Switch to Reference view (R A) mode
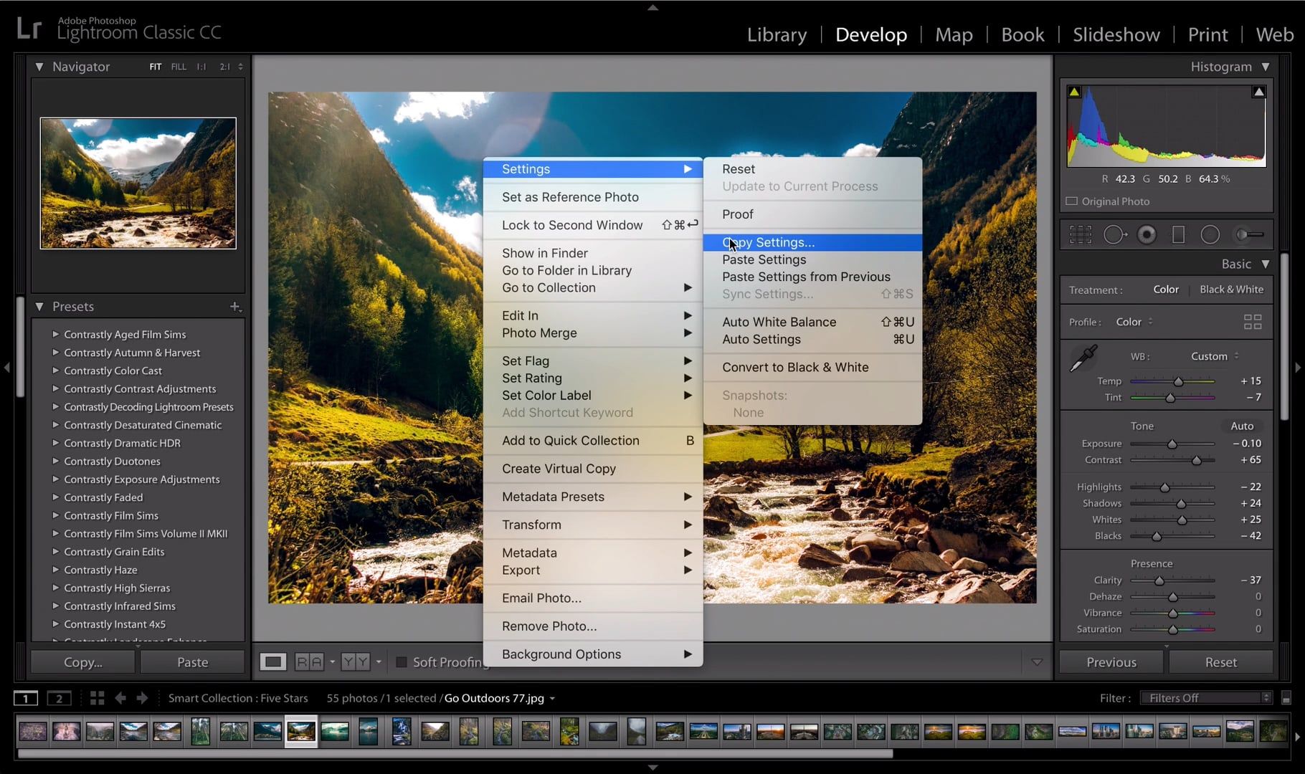The image size is (1305, 774). point(309,662)
